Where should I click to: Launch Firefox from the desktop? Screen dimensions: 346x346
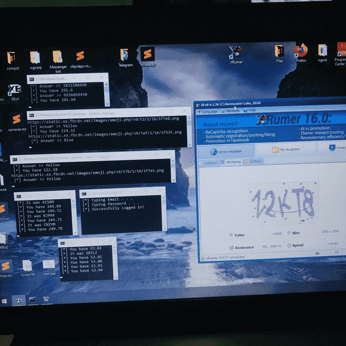[301, 53]
